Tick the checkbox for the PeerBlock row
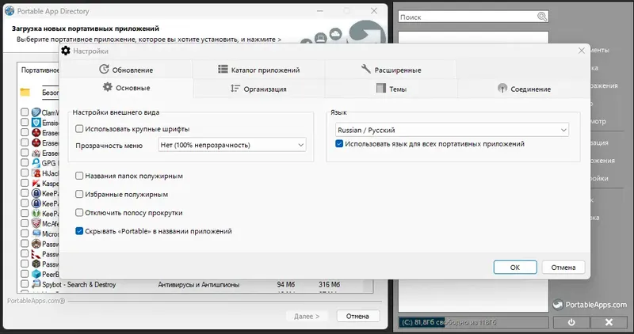 pyautogui.click(x=25, y=274)
